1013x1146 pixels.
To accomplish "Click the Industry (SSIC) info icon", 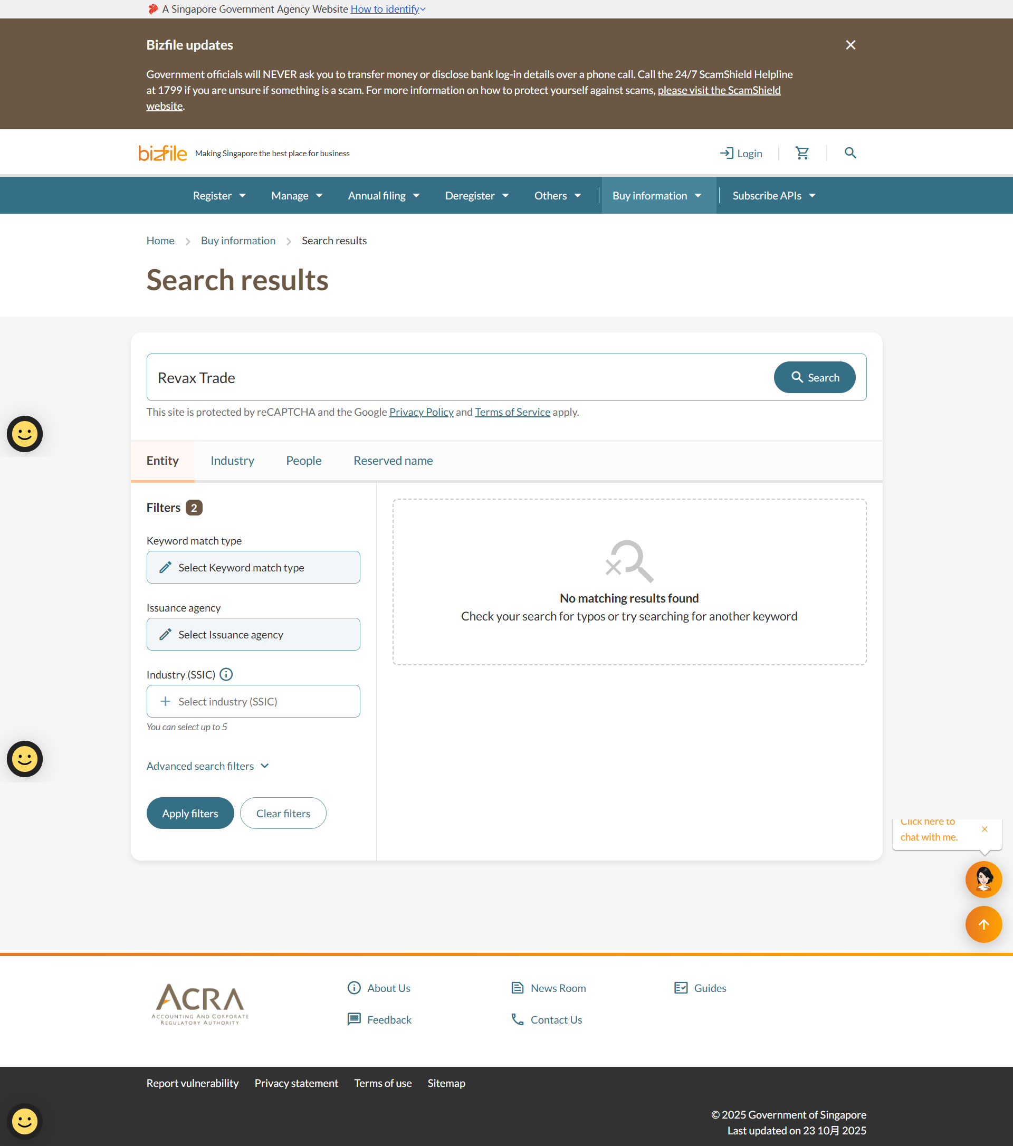I will 226,674.
